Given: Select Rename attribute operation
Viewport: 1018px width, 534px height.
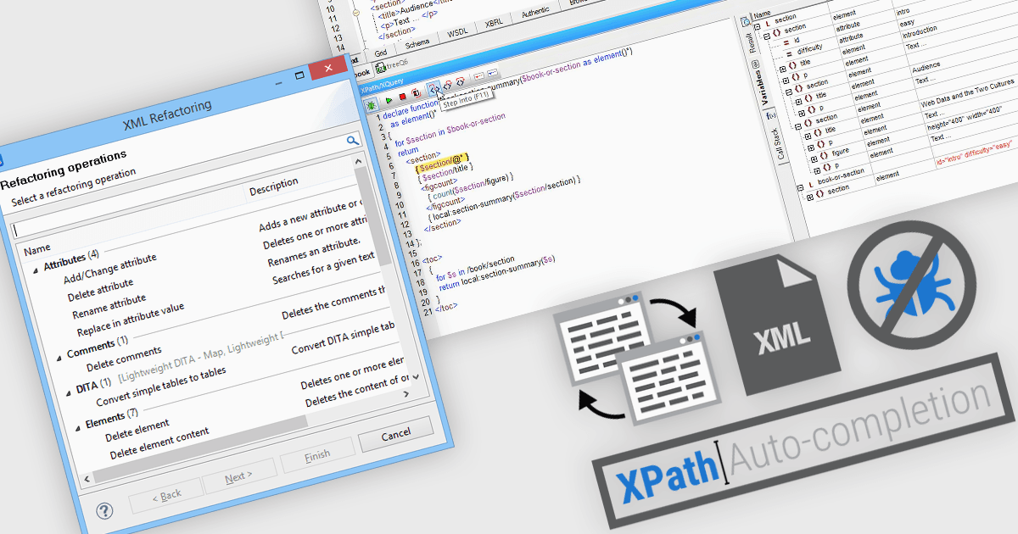Looking at the screenshot, I should click(x=109, y=306).
